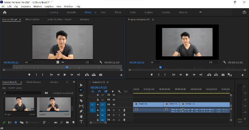Image resolution: width=249 pixels, height=130 pixels.
Task: Open Program monitor zoom level dropdown
Action: [x=156, y=62]
